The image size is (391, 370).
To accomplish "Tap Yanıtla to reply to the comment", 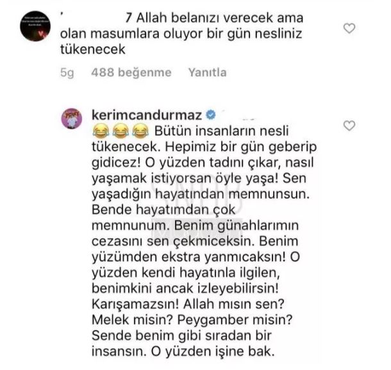I will click(x=208, y=72).
